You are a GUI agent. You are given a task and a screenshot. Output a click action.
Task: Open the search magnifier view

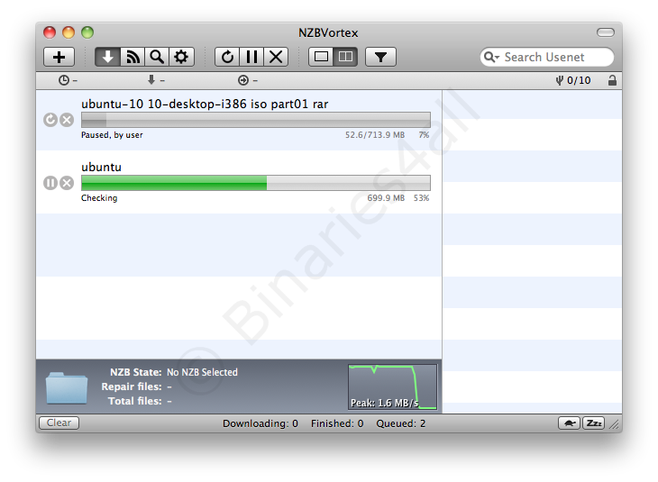pos(157,57)
